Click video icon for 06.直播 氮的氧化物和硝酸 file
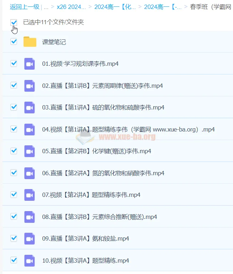The width and height of the screenshot is (233, 274). coord(30,173)
